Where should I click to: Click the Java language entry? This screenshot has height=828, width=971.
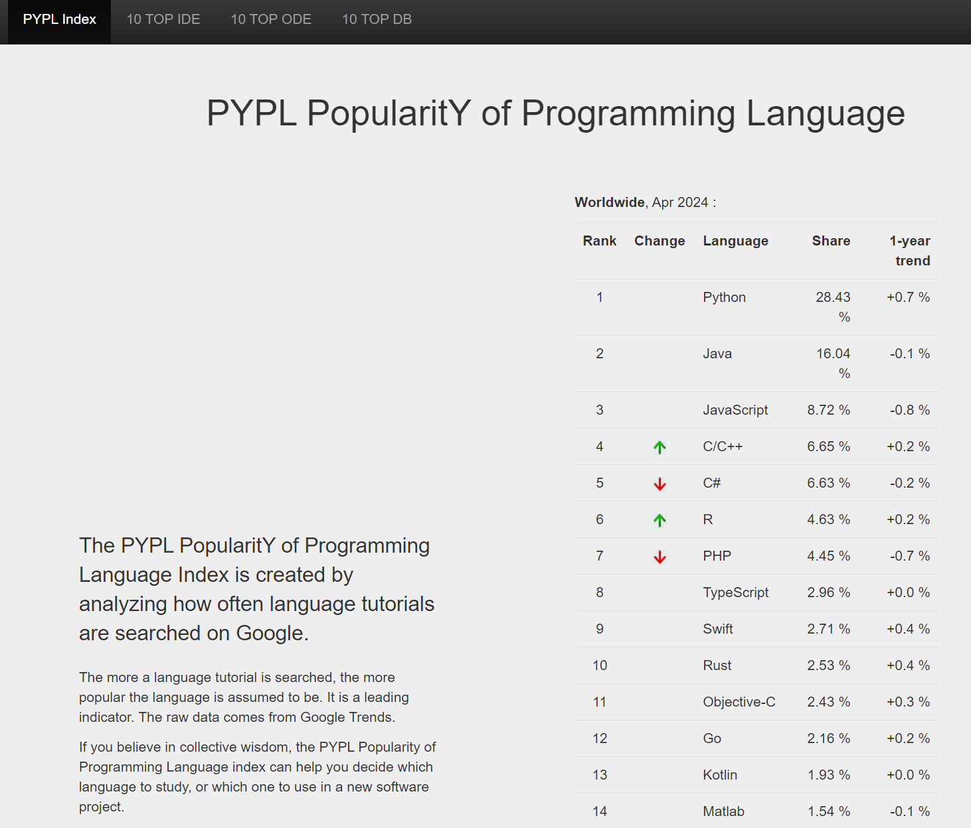[717, 354]
